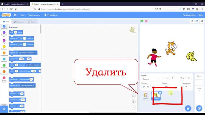Open the yellow Events block category
The width and height of the screenshot is (205, 115).
tap(4, 48)
